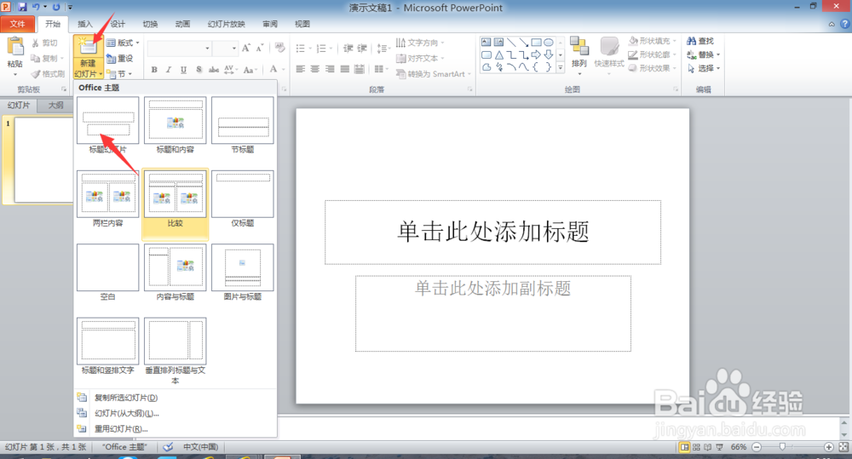Click the zoom slider handle
This screenshot has width=852, height=459.
(782, 446)
